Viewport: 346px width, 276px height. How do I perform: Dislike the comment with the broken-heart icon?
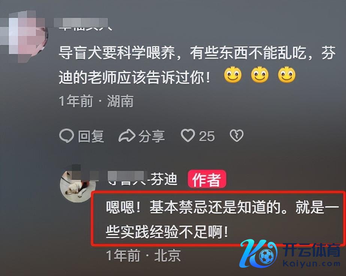click(x=237, y=135)
